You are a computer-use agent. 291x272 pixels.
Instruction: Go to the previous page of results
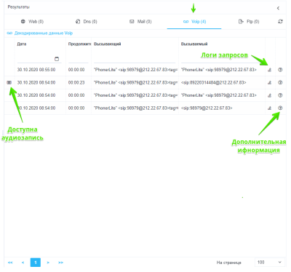[23, 263]
